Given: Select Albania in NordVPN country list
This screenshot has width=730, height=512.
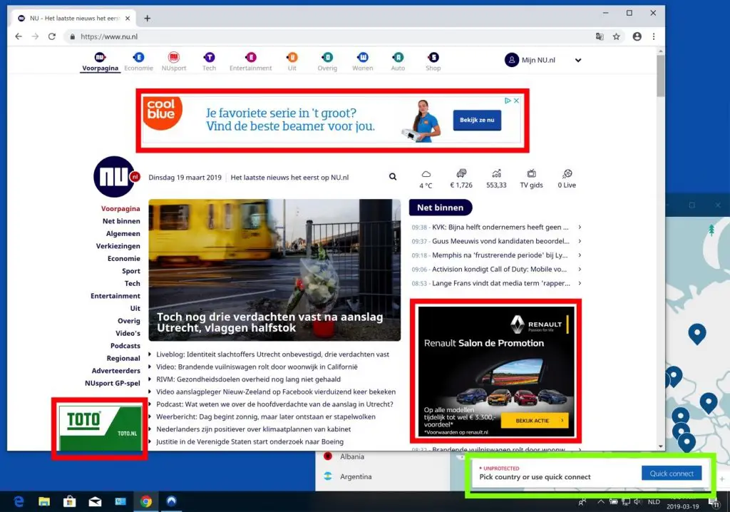Looking at the screenshot, I should coord(351,456).
